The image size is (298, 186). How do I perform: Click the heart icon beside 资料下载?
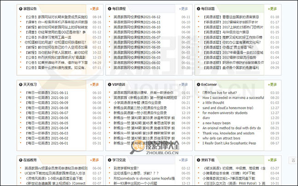198,161
